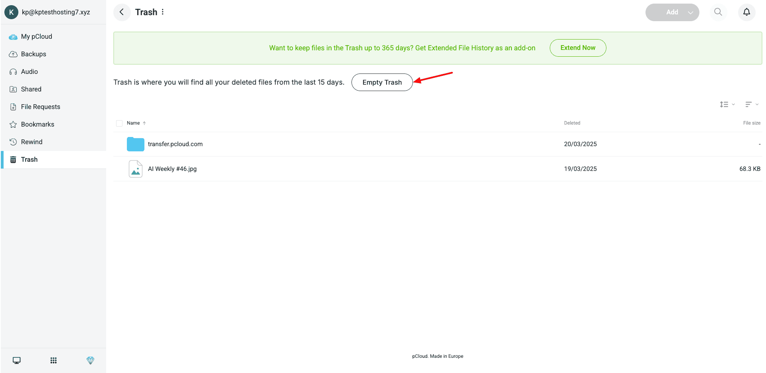Viewport: 766px width, 373px height.
Task: Click the back arrow button
Action: pos(122,12)
